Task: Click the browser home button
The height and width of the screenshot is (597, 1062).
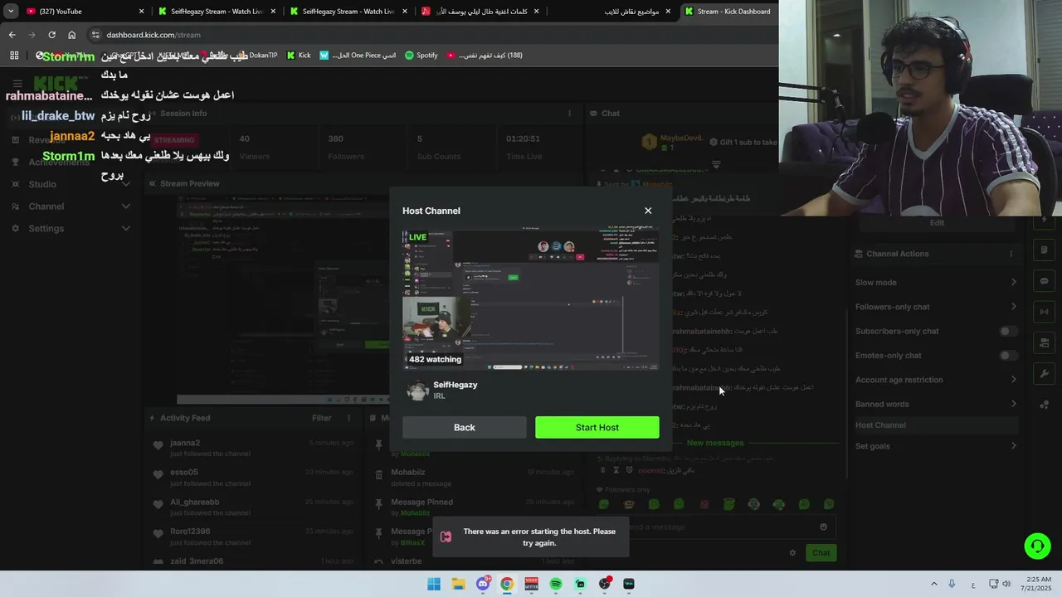Action: pyautogui.click(x=71, y=35)
